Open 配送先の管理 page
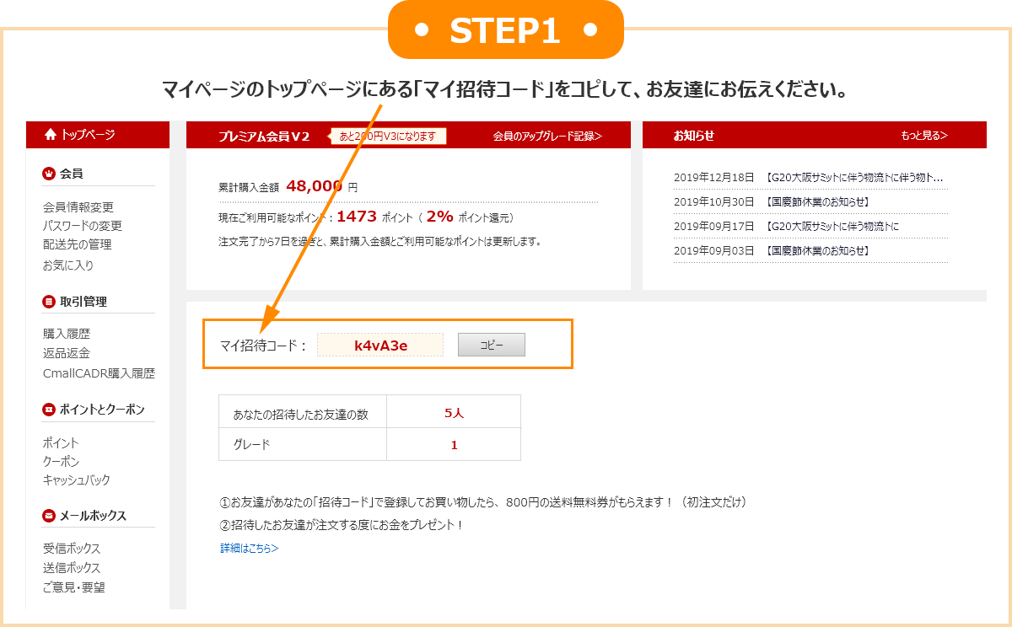1012x627 pixels. click(x=77, y=244)
